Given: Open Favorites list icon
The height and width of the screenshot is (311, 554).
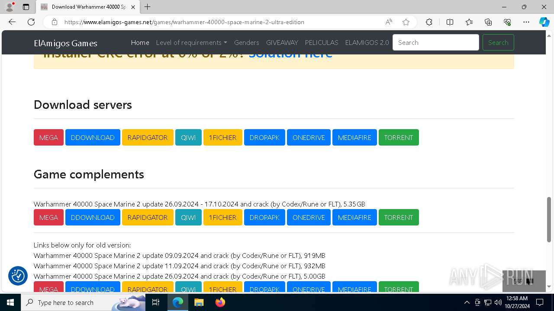Looking at the screenshot, I should pyautogui.click(x=469, y=22).
